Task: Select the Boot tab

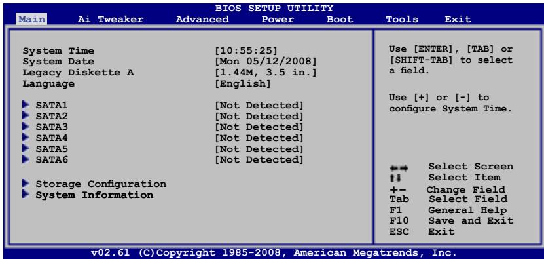Action: [x=340, y=19]
